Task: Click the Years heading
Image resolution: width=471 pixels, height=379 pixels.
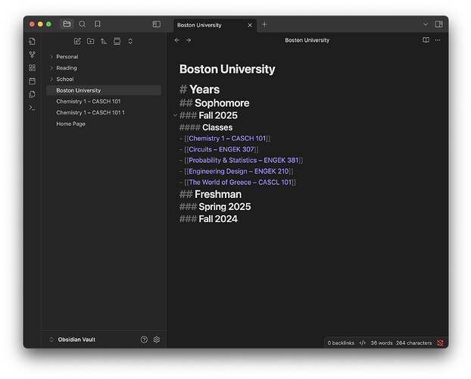Action: click(x=204, y=89)
